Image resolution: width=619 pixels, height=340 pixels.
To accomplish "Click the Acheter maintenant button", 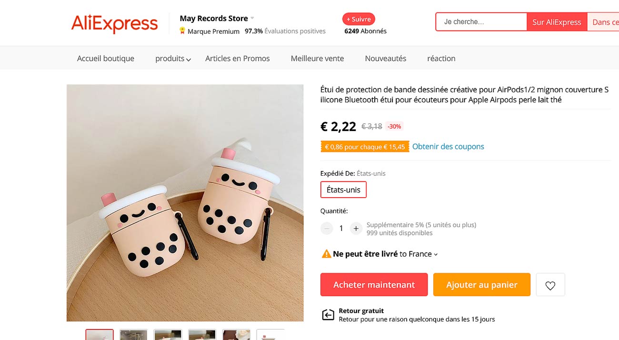I will coord(374,285).
